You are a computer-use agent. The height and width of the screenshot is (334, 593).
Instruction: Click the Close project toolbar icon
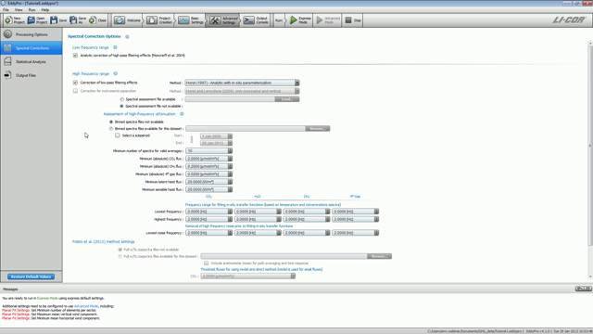coord(93,20)
